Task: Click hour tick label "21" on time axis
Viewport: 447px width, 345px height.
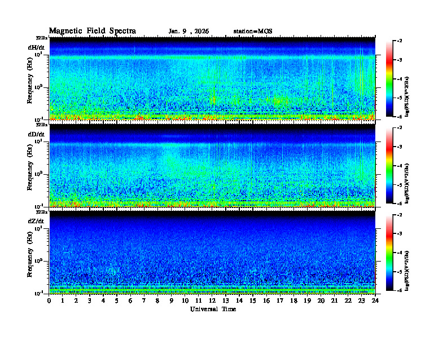Action: [334, 300]
